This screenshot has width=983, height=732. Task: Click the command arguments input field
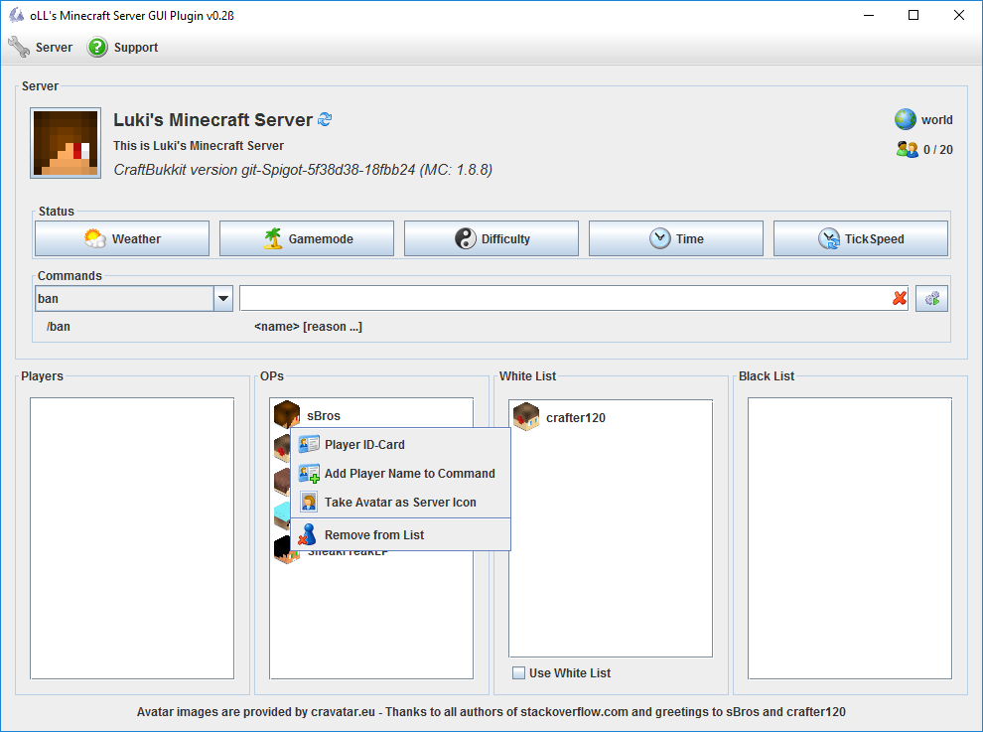point(564,299)
